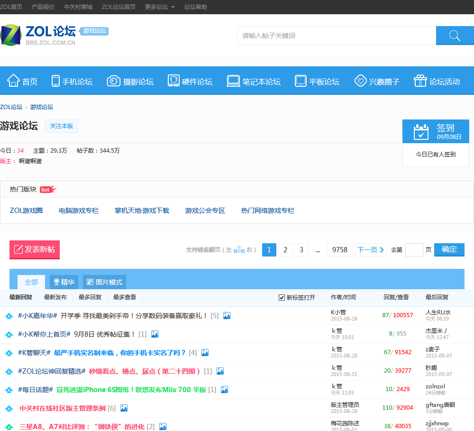The height and width of the screenshot is (431, 474).
Task: Click the magnifier search button
Action: 455,36
